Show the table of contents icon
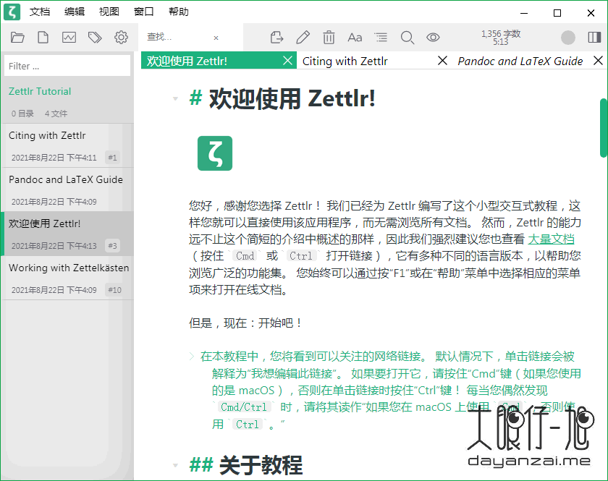 point(381,37)
